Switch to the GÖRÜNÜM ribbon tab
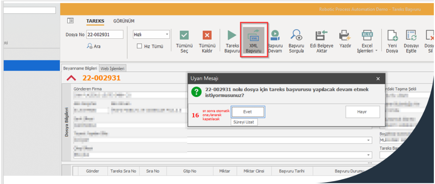 click(124, 21)
